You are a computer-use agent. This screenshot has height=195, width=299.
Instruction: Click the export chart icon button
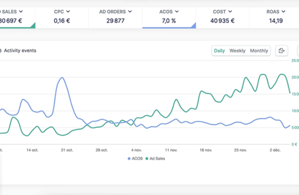click(282, 51)
